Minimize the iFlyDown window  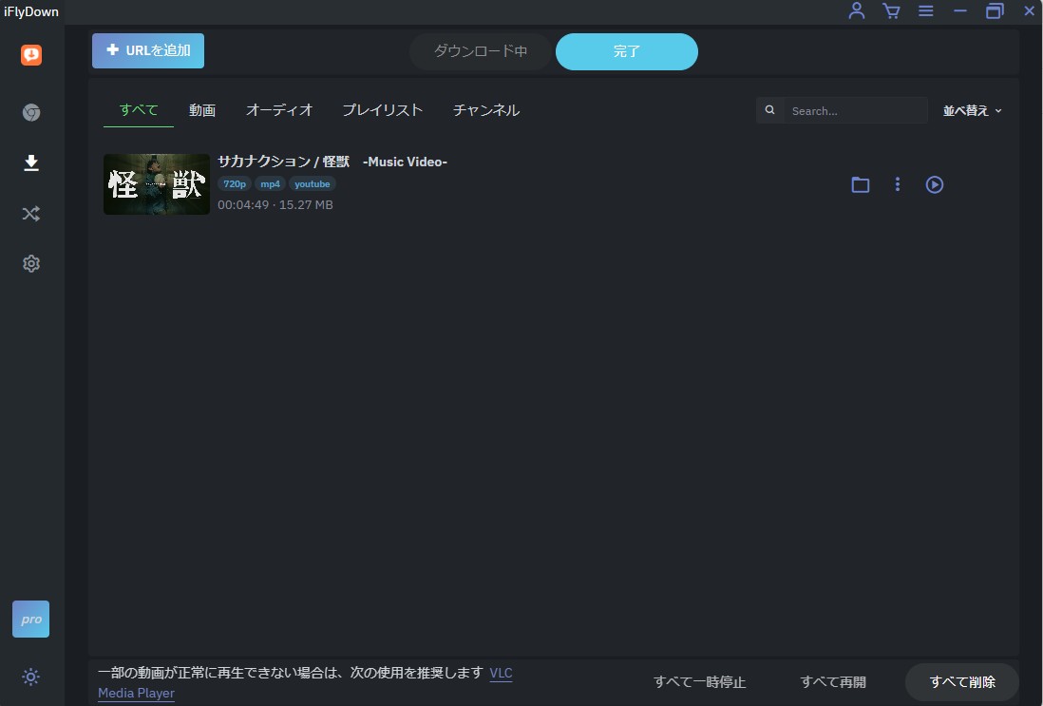pos(959,10)
